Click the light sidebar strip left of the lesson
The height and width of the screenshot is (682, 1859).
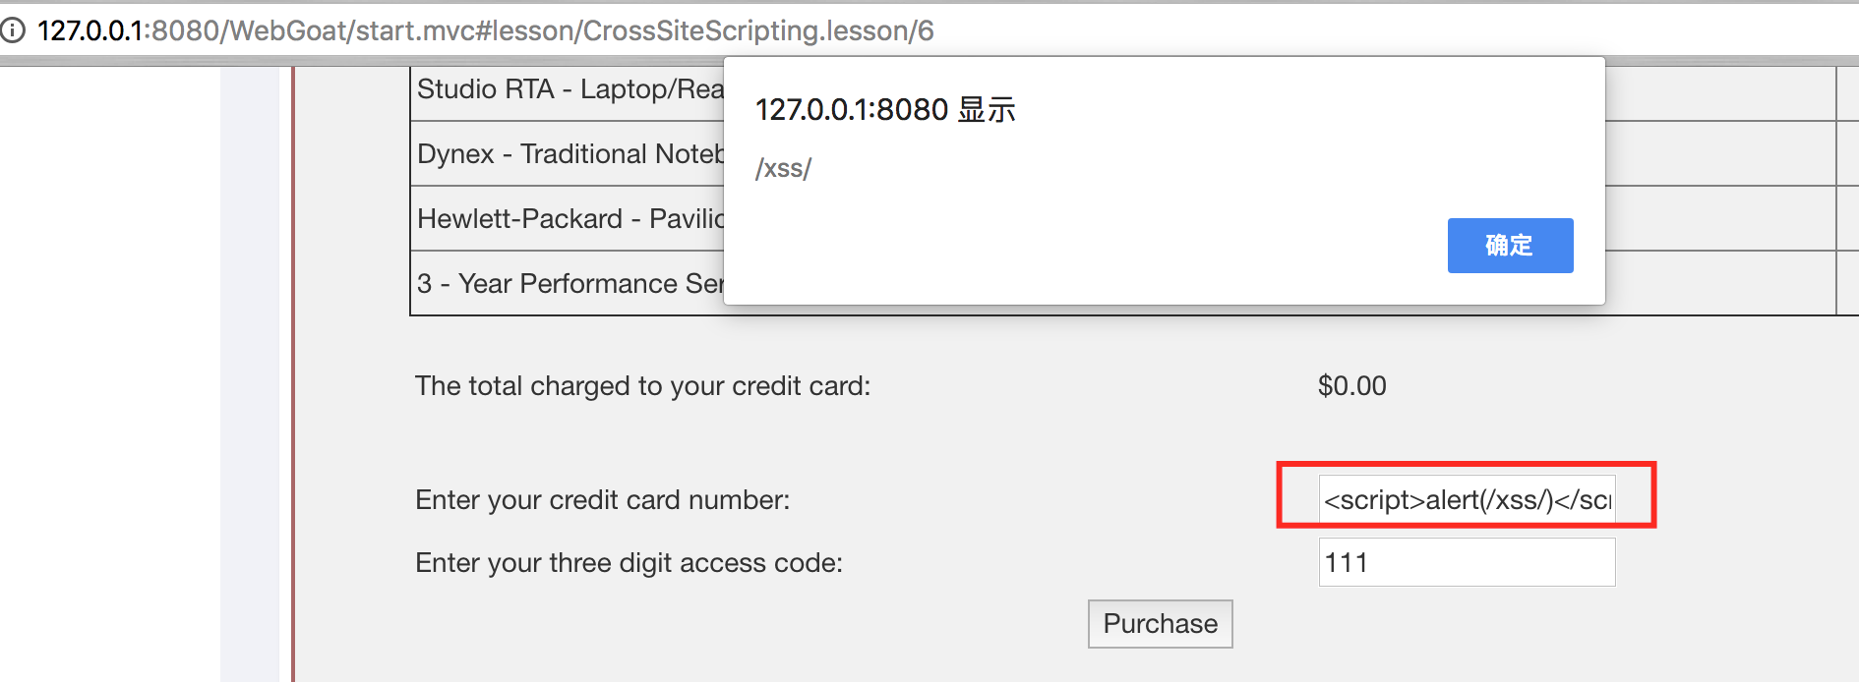pyautogui.click(x=250, y=373)
